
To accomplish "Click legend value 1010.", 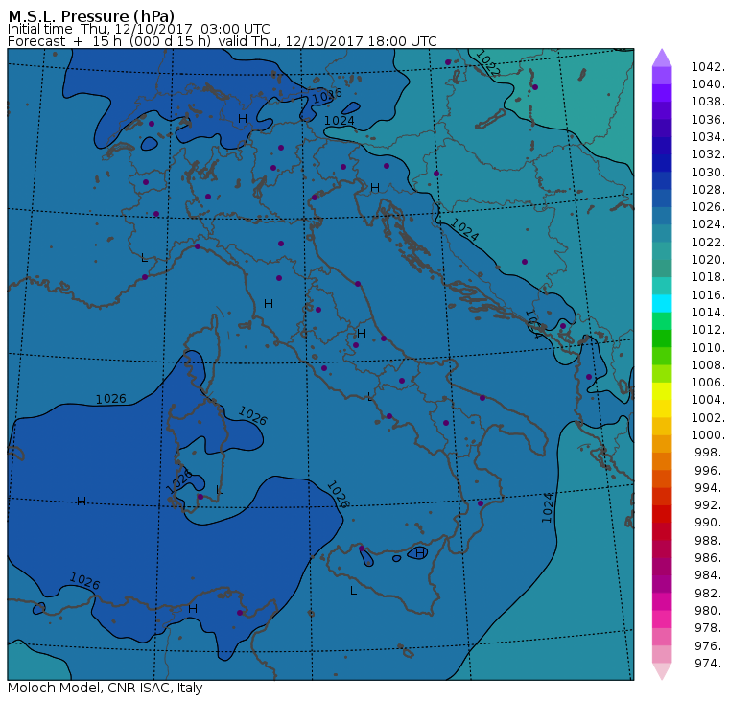I will point(708,347).
